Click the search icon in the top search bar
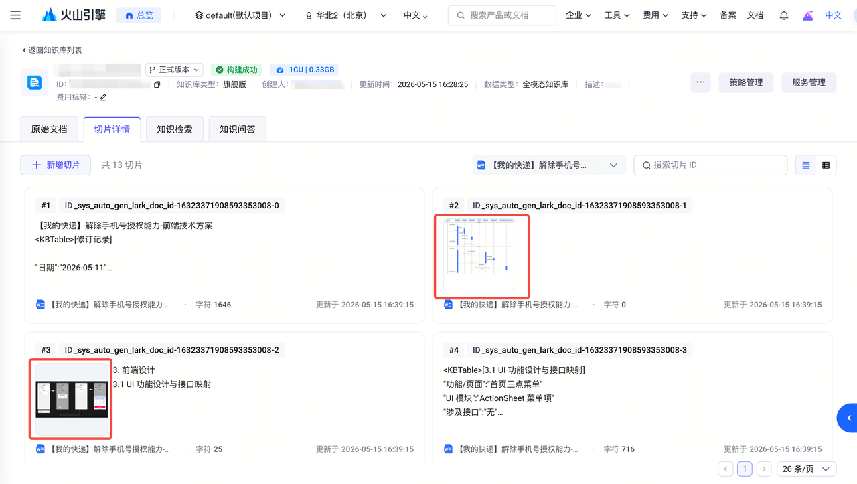The width and height of the screenshot is (857, 484). (x=461, y=15)
